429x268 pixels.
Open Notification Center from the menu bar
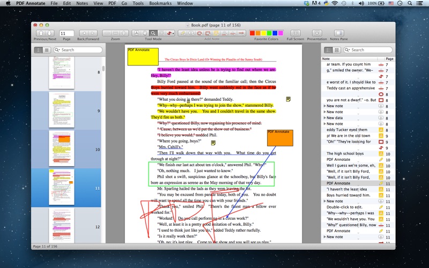click(419, 3)
